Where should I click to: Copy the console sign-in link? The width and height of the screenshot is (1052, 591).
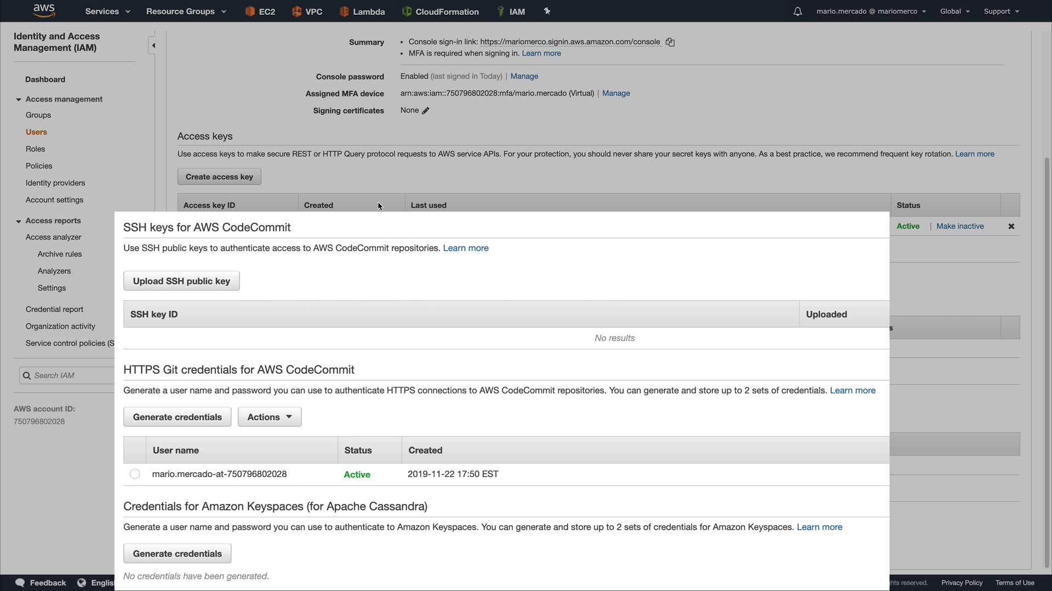click(x=670, y=42)
